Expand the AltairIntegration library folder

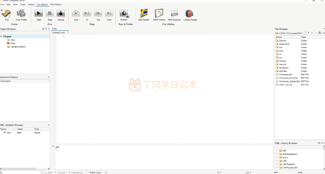coord(277,154)
